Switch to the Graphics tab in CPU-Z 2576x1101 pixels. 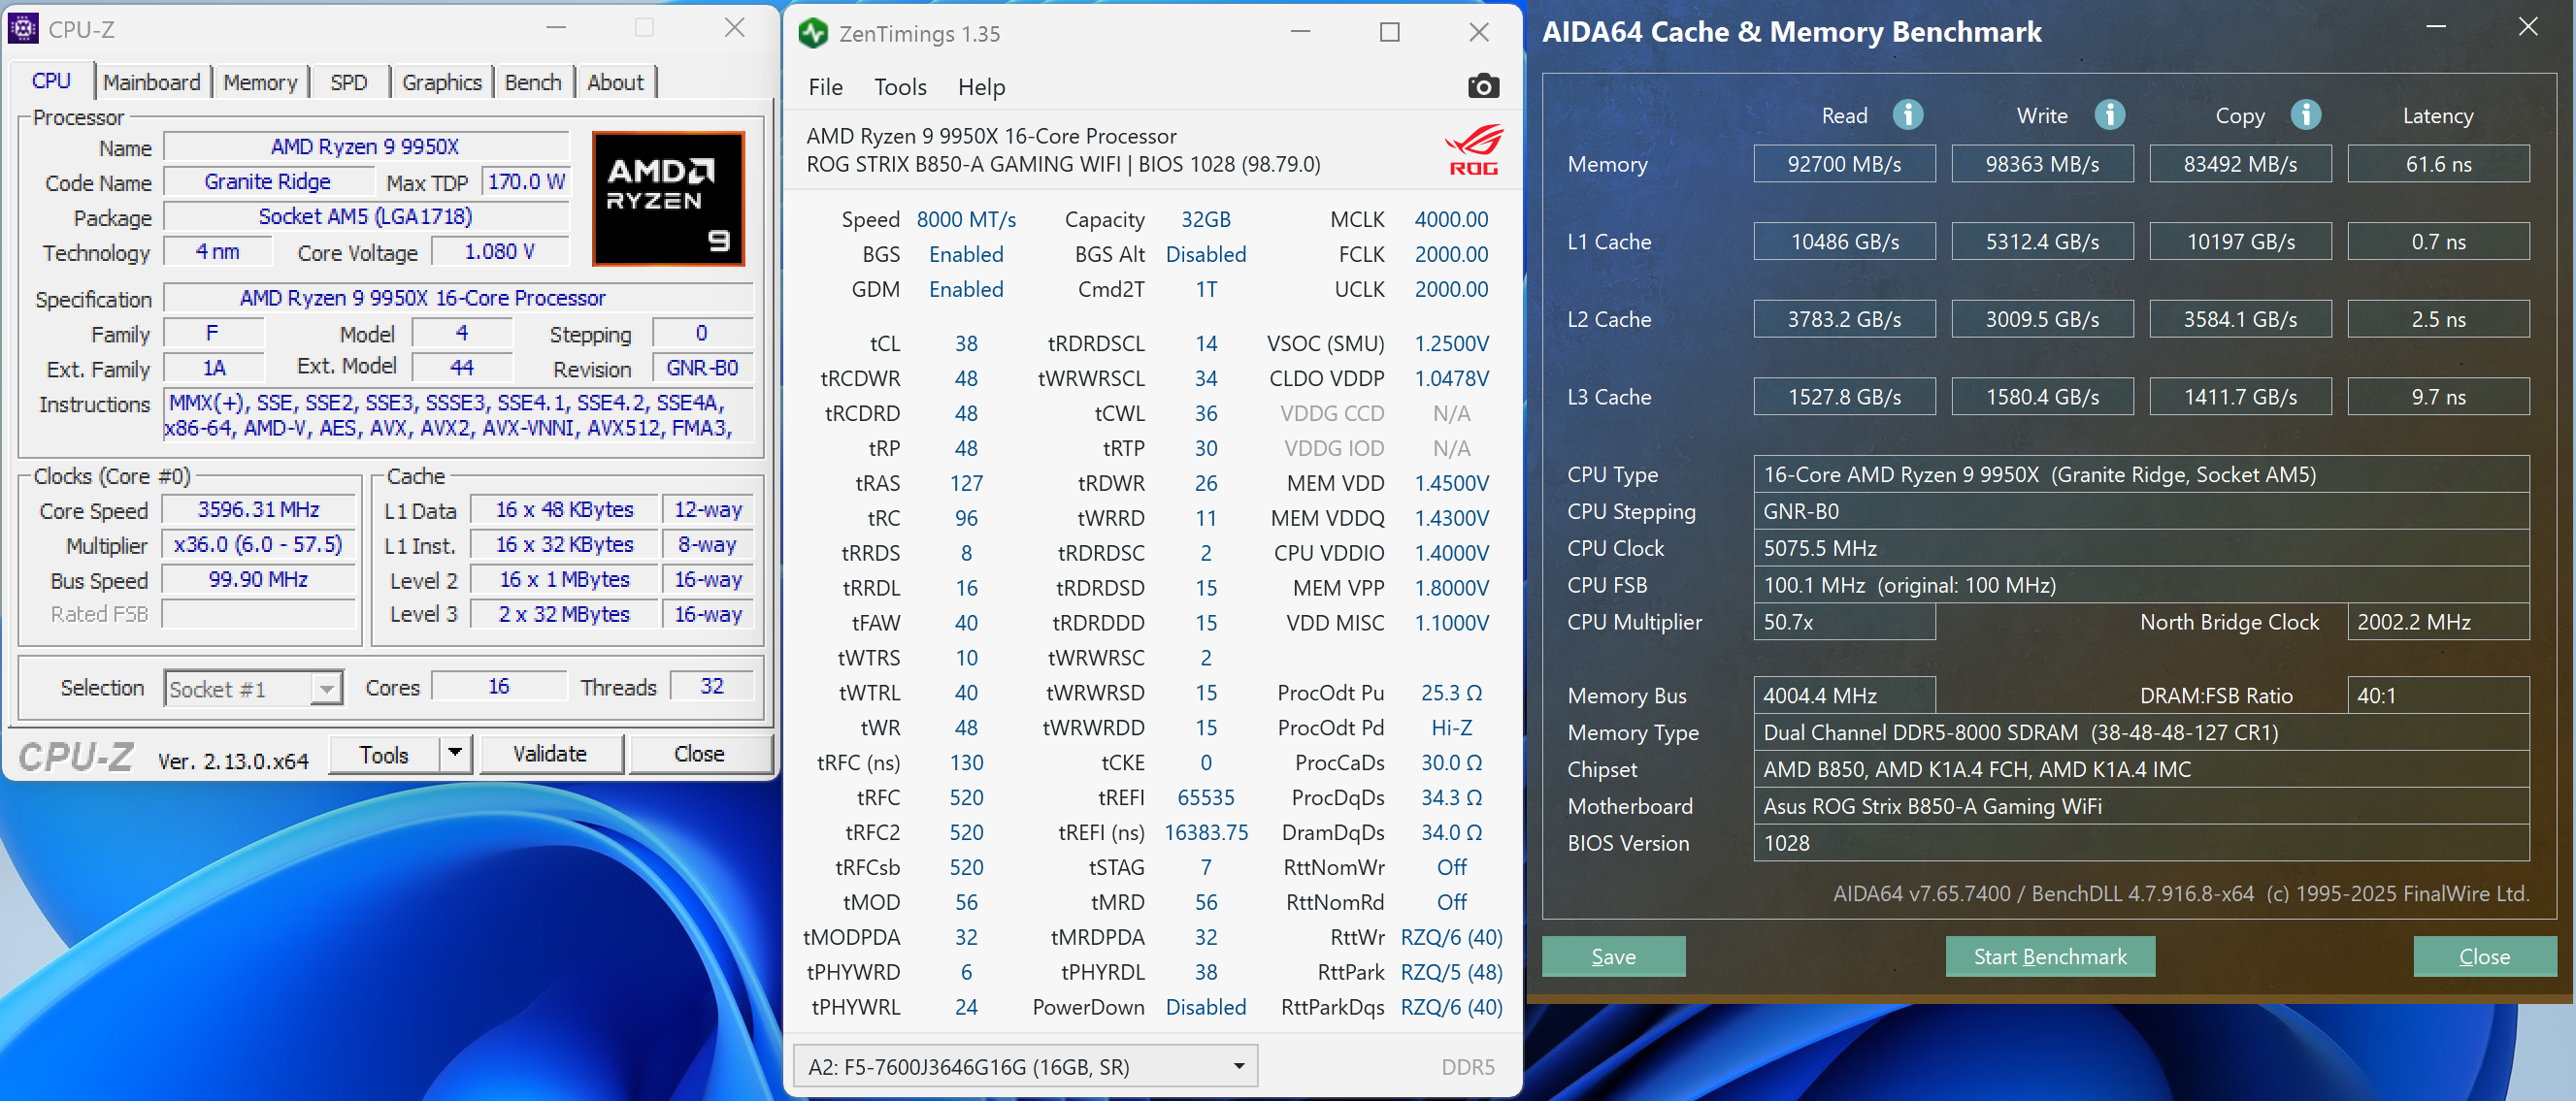pos(441,81)
